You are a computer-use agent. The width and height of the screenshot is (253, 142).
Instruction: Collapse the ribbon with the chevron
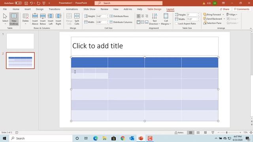(251, 28)
